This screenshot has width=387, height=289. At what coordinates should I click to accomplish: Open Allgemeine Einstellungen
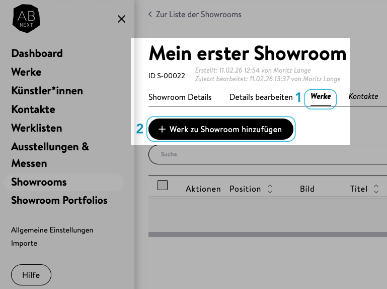tap(52, 230)
